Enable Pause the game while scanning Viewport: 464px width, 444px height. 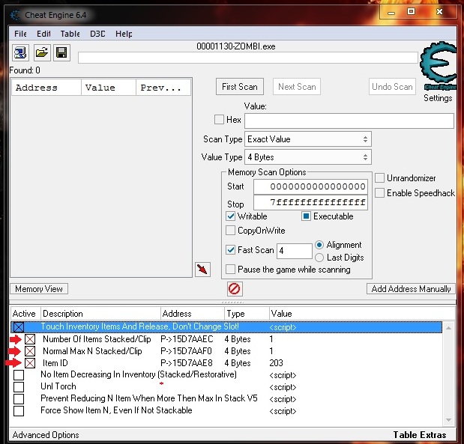231,270
